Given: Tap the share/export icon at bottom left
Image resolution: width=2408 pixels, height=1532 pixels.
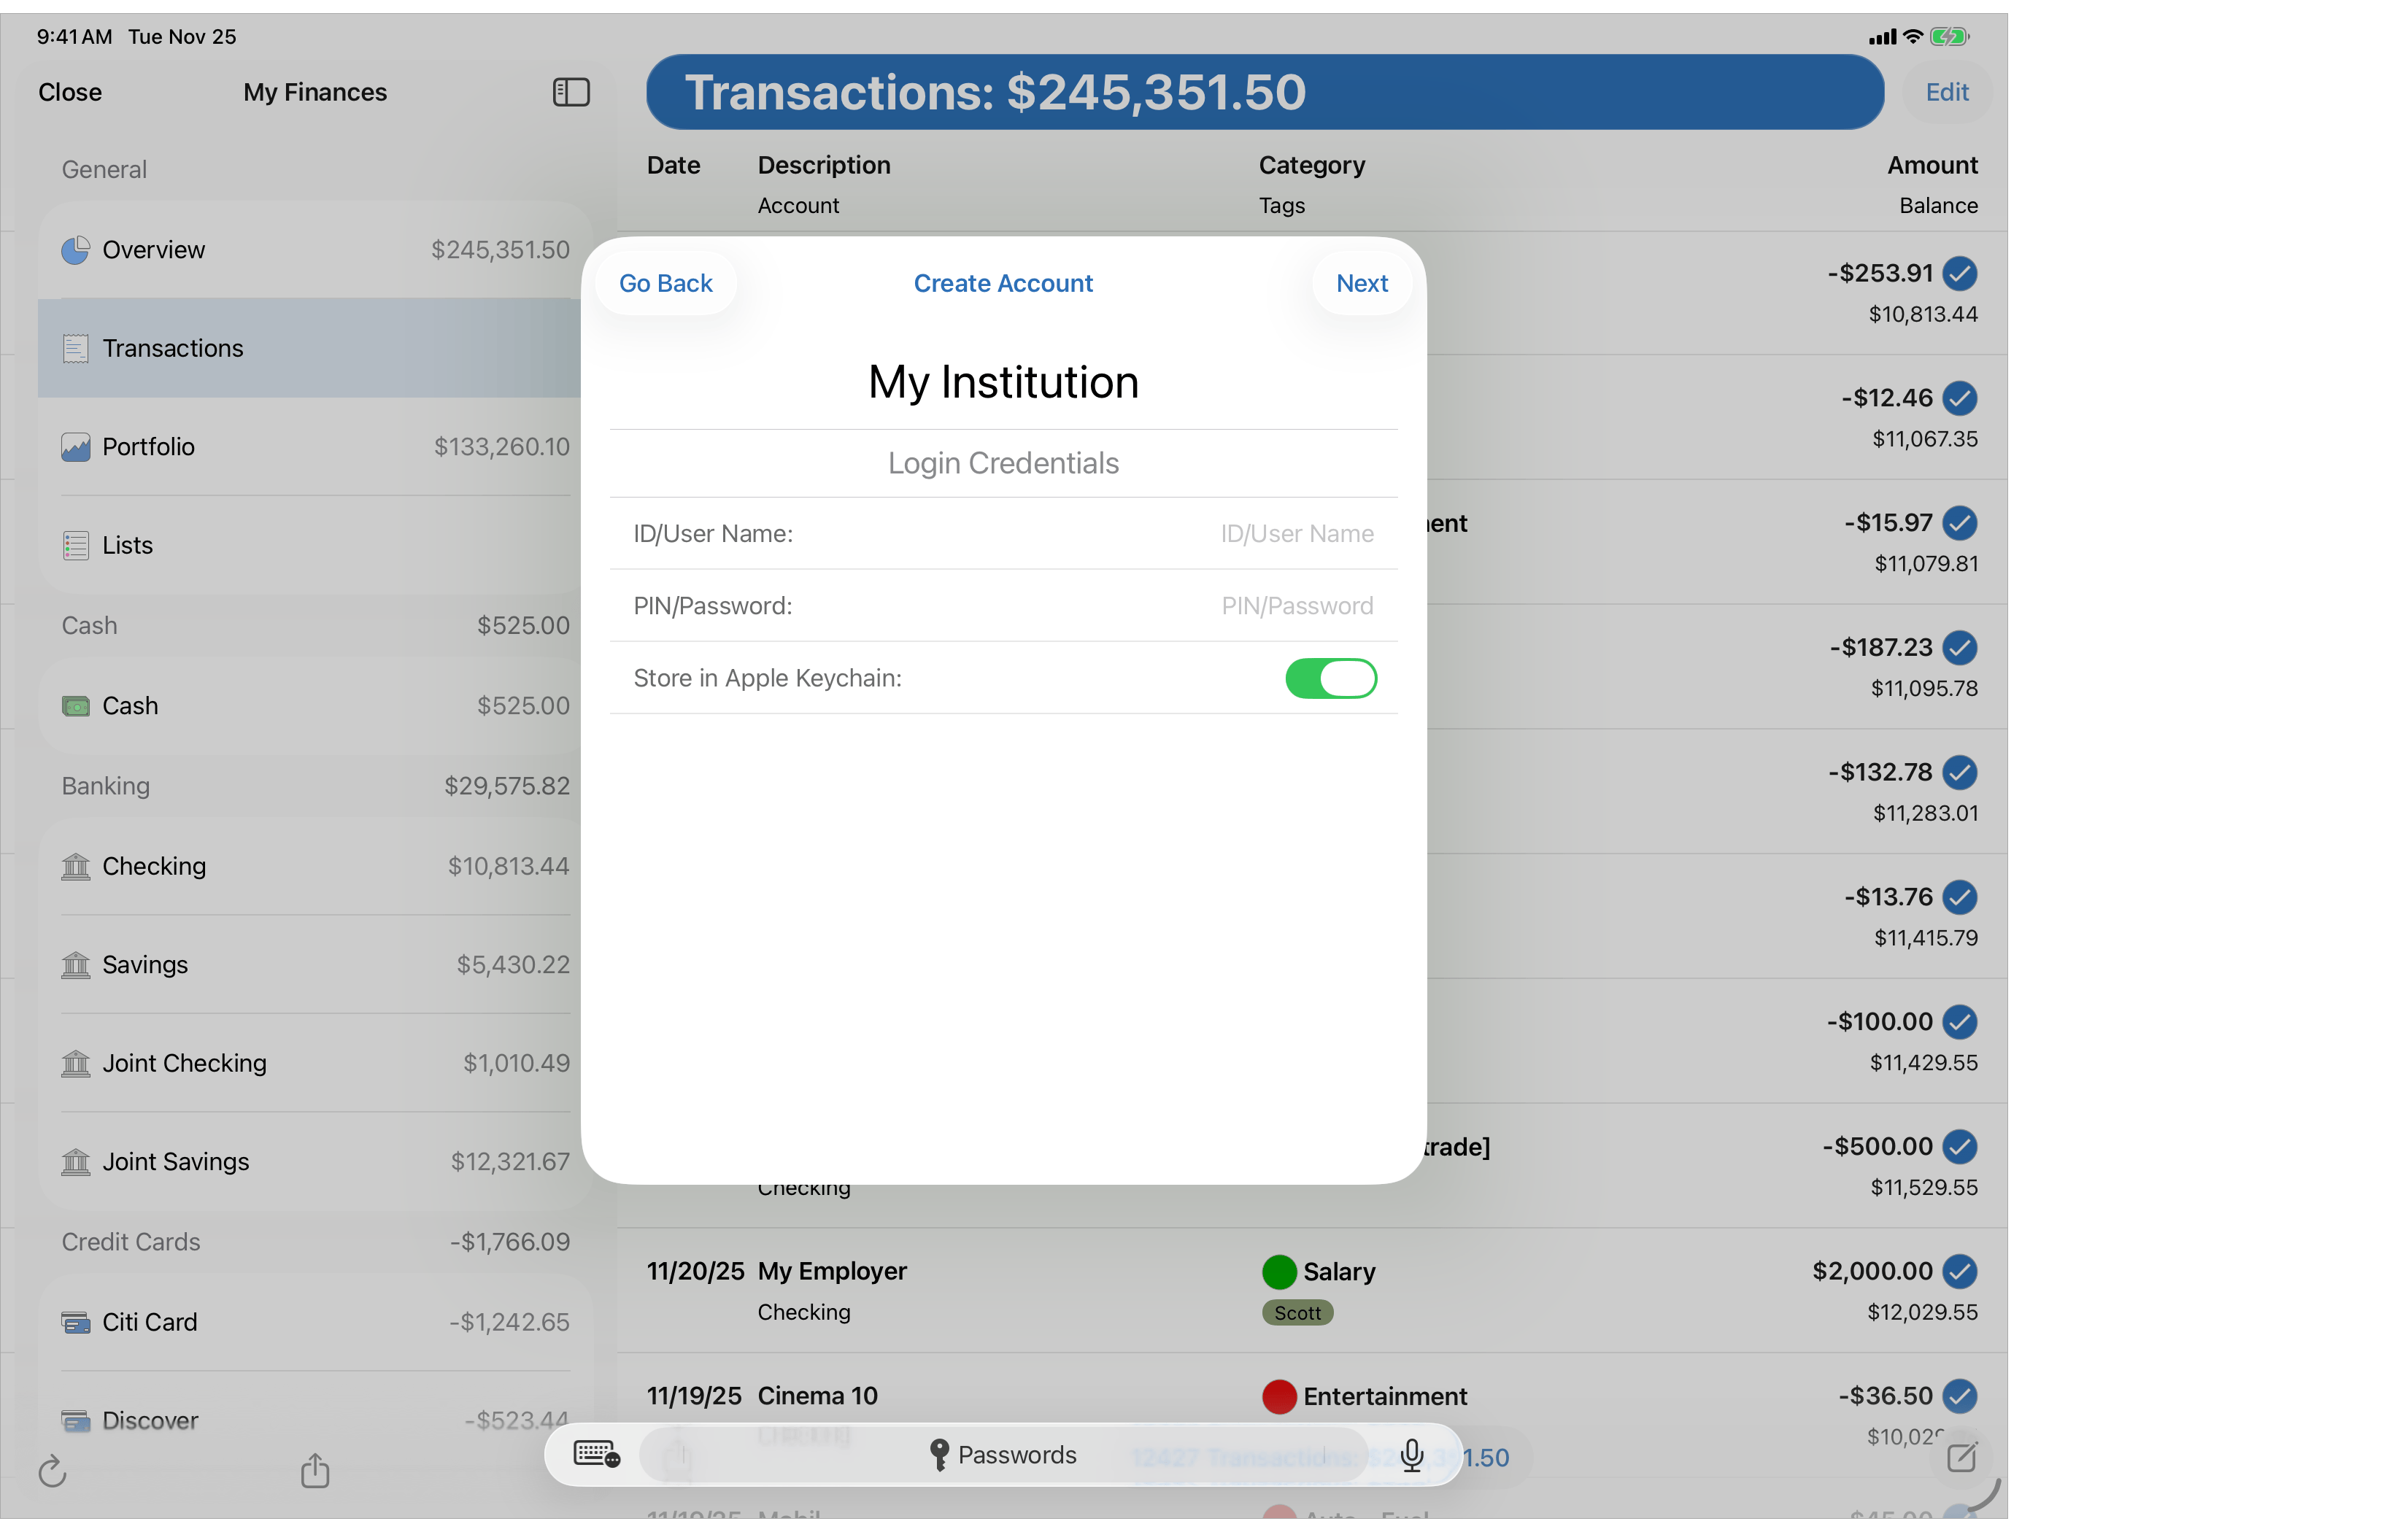Looking at the screenshot, I should pyautogui.click(x=316, y=1471).
